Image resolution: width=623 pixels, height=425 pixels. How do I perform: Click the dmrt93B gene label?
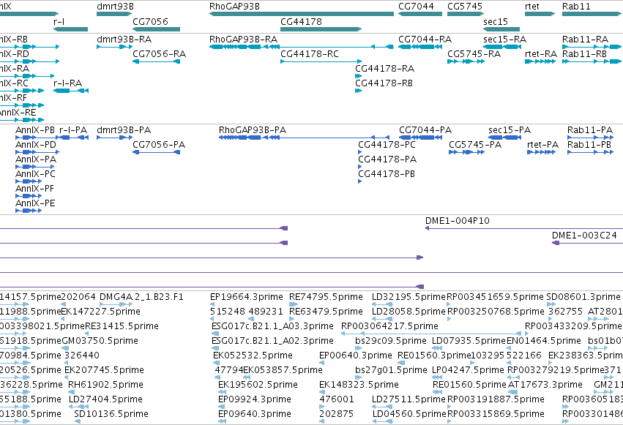click(115, 7)
